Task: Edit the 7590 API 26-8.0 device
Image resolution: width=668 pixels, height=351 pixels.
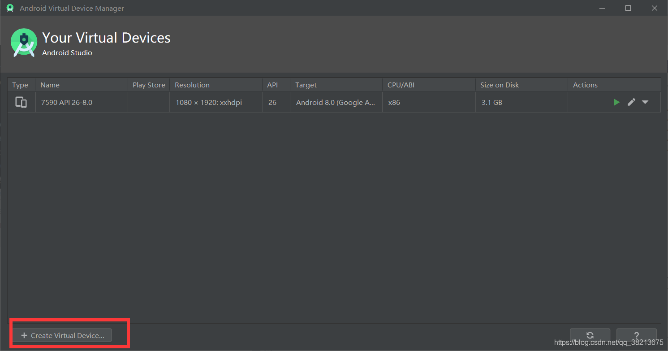Action: (631, 102)
